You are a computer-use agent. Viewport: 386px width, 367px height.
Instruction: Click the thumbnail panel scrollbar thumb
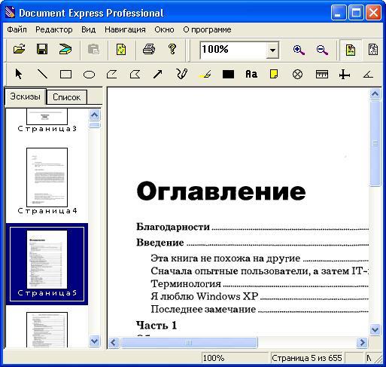click(95, 125)
